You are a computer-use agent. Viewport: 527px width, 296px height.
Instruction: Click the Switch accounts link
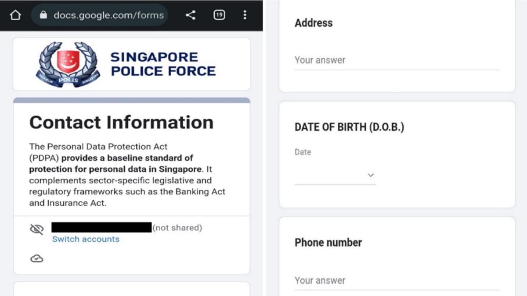click(86, 239)
